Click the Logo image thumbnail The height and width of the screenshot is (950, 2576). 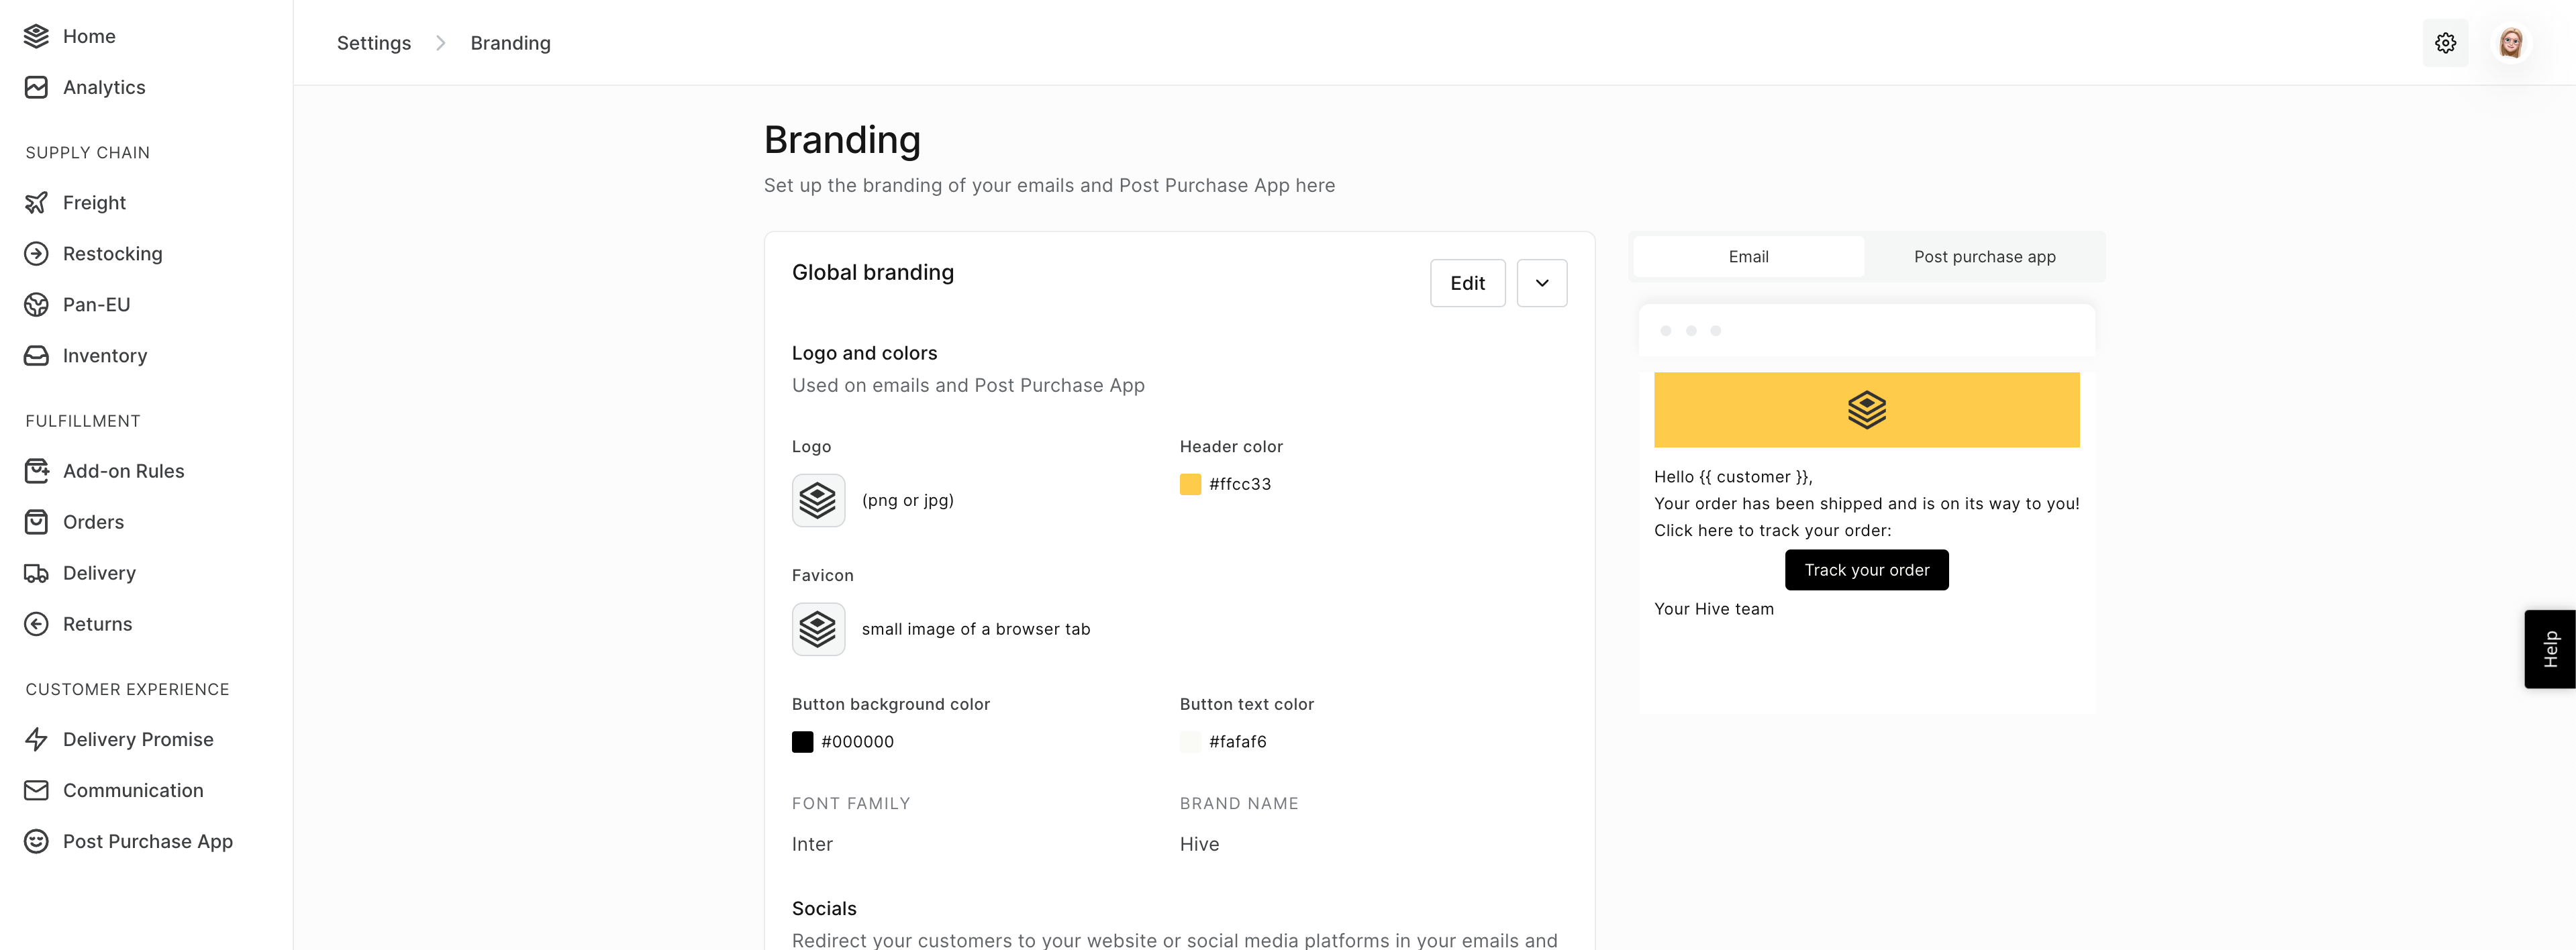818,500
